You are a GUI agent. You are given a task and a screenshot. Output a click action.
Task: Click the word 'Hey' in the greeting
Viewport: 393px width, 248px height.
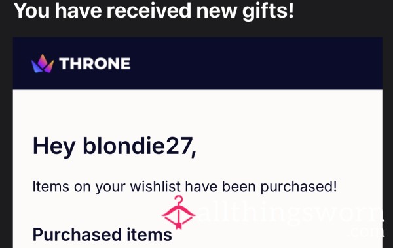click(x=54, y=147)
